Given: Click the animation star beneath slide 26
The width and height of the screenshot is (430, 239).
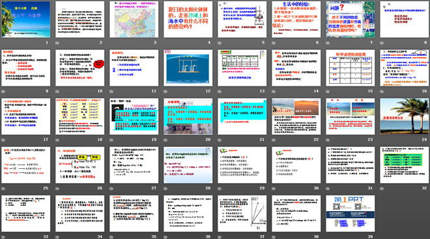Looking at the screenshot, I should tap(57, 188).
